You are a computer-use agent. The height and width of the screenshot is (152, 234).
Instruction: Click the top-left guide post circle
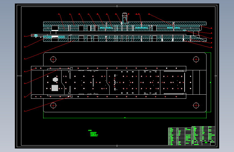pos(53,60)
